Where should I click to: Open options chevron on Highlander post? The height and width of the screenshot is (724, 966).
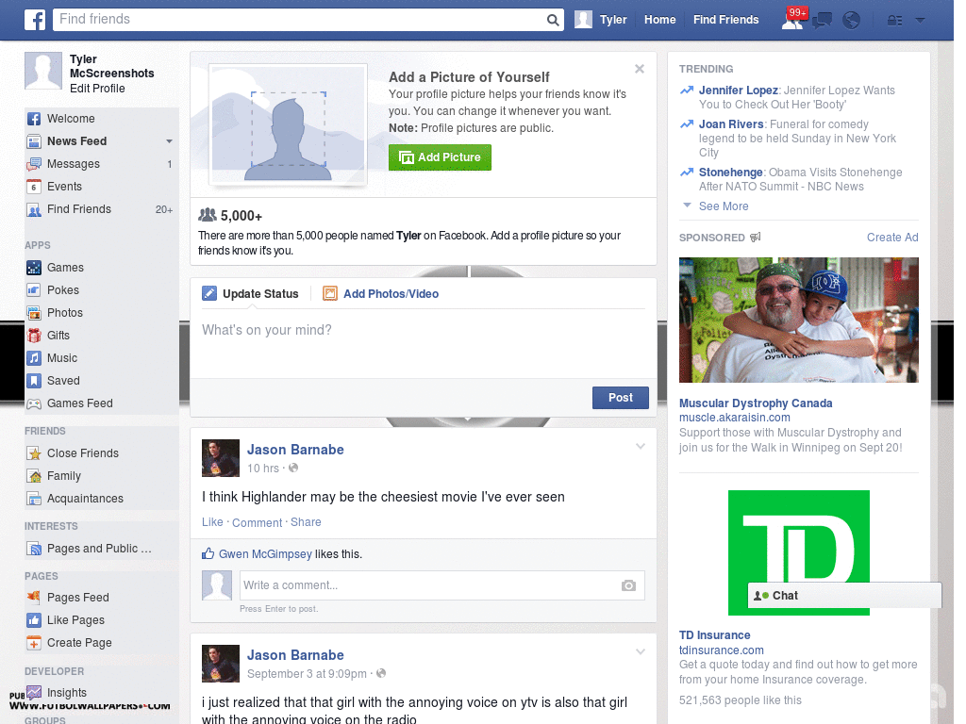[x=641, y=446]
